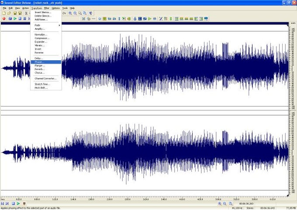The width and height of the screenshot is (297, 210).
Task: Click the bottom Stop square icon
Action: pyautogui.click(x=13, y=203)
